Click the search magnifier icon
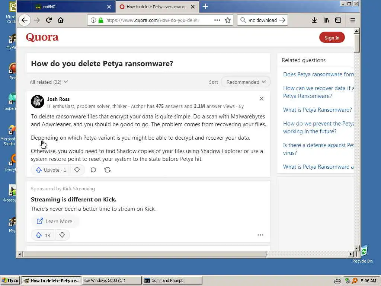The image size is (381, 286). pyautogui.click(x=243, y=20)
